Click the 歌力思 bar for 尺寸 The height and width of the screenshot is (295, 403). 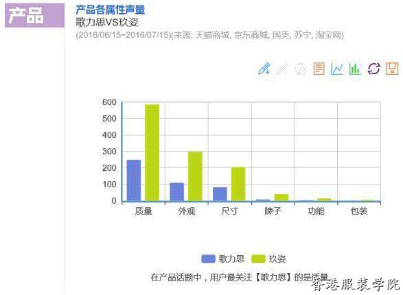pos(220,194)
